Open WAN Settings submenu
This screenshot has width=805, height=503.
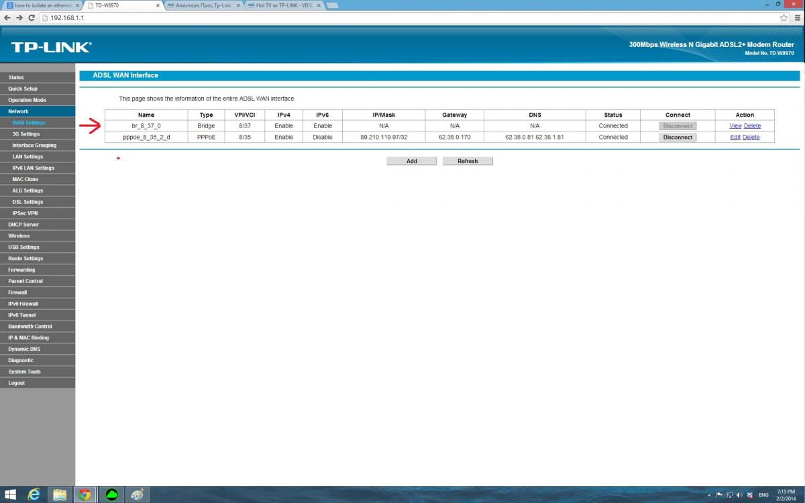point(38,123)
